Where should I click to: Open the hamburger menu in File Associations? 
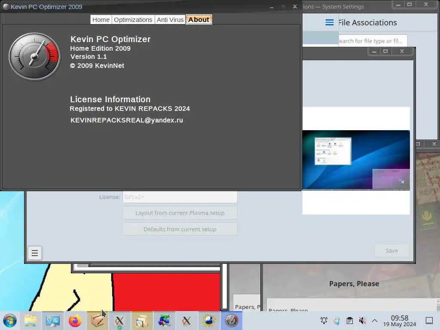click(330, 22)
